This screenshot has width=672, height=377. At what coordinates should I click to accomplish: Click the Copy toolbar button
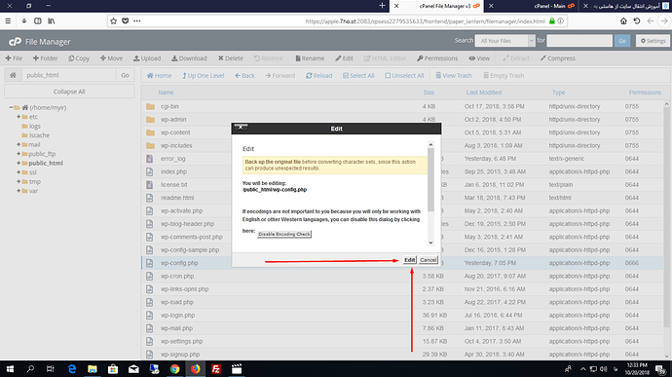click(x=79, y=58)
